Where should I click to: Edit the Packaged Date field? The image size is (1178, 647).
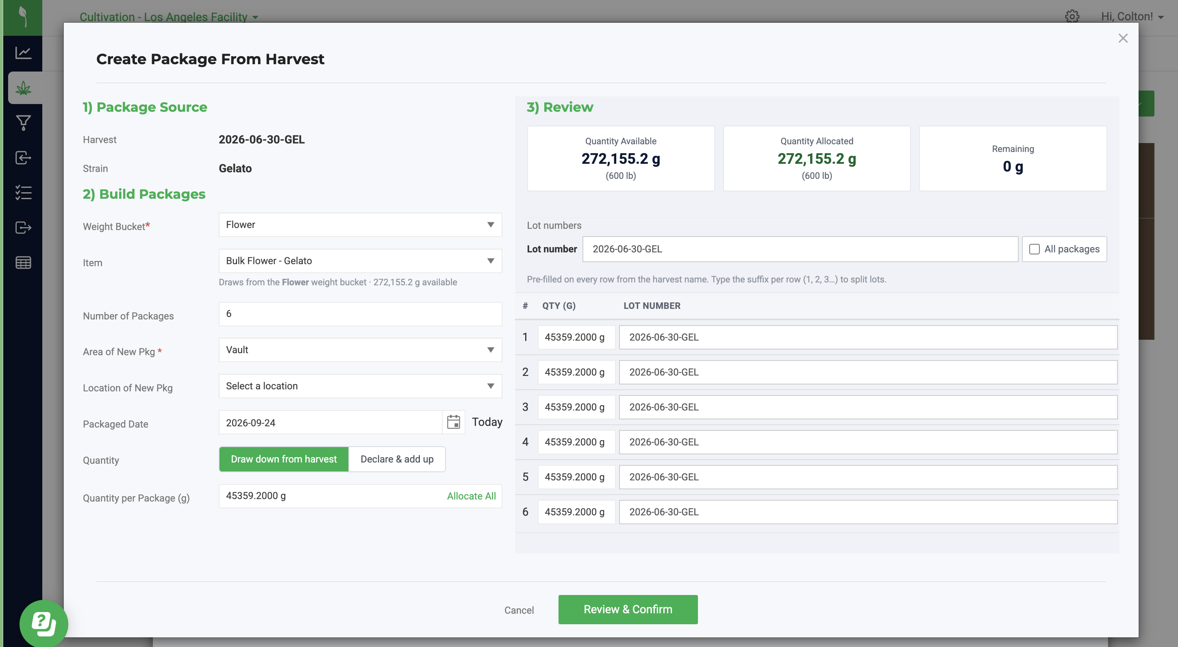330,423
